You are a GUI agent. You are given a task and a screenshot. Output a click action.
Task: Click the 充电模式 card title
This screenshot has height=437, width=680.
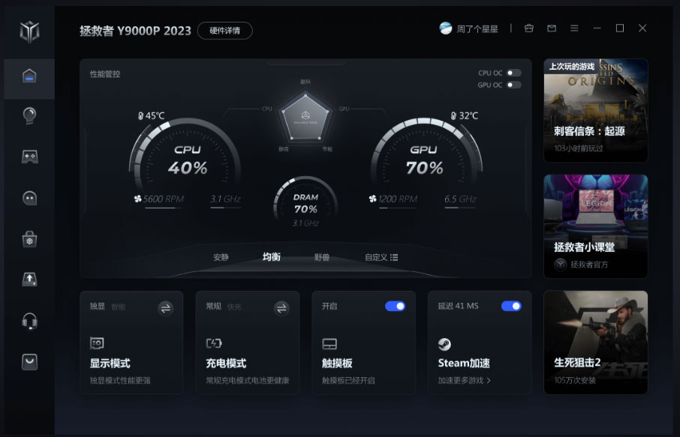click(226, 363)
